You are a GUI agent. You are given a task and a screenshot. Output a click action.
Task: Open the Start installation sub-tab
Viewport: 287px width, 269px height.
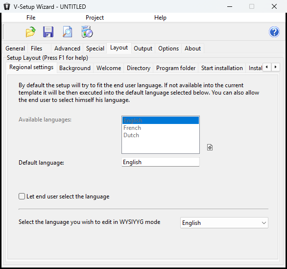pyautogui.click(x=222, y=68)
